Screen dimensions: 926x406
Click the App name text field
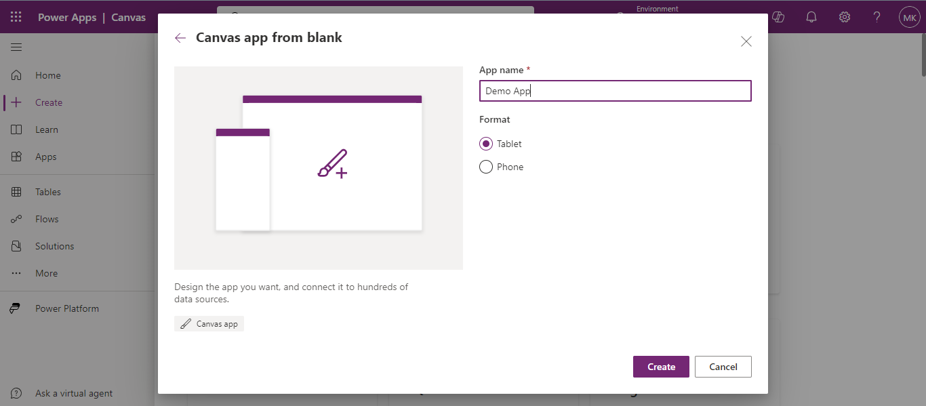615,91
